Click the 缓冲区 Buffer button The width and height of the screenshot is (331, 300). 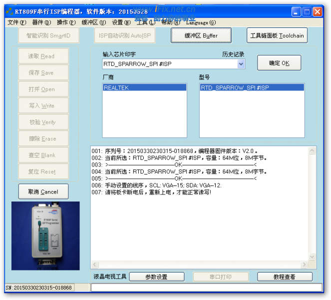(201, 35)
